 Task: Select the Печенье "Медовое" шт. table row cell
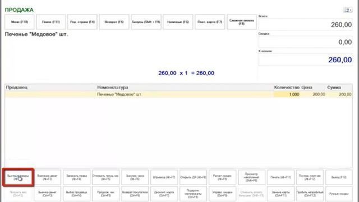pos(185,94)
